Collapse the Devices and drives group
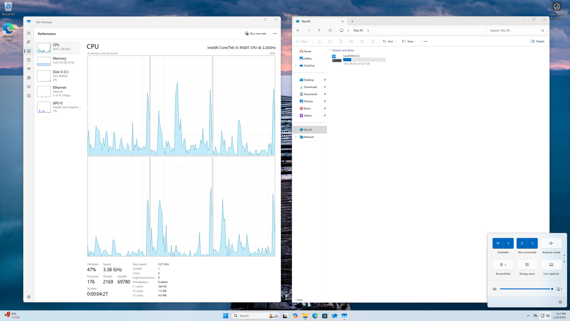 pyautogui.click(x=330, y=50)
